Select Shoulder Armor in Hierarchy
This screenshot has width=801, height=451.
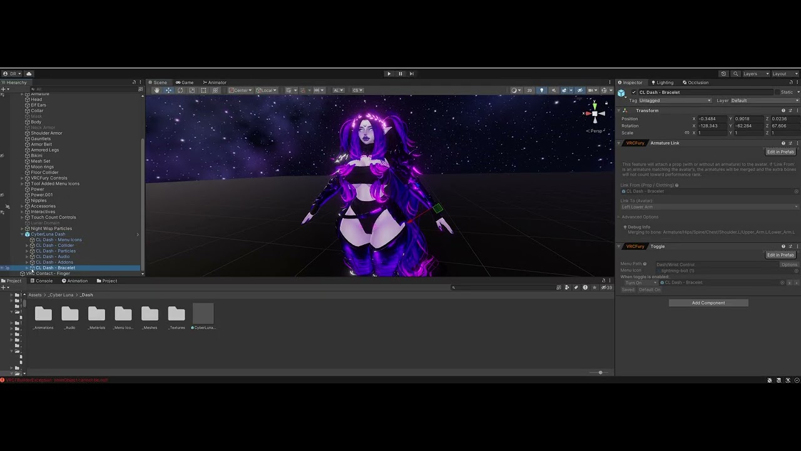coord(46,133)
